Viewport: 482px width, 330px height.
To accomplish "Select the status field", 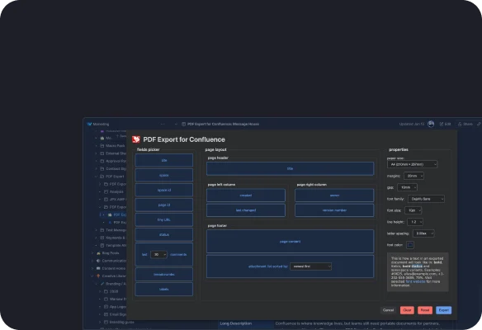I will tap(164, 235).
